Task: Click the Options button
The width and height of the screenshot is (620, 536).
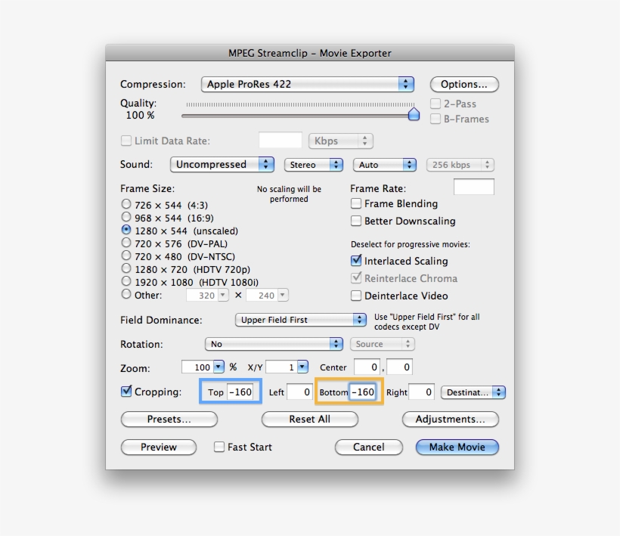Action: pos(463,84)
